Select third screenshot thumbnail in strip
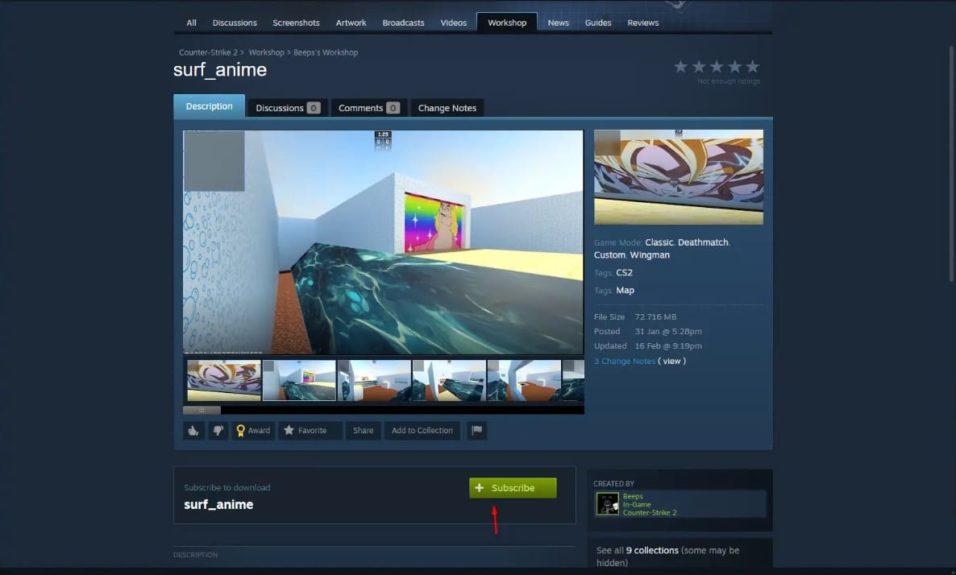 point(374,380)
